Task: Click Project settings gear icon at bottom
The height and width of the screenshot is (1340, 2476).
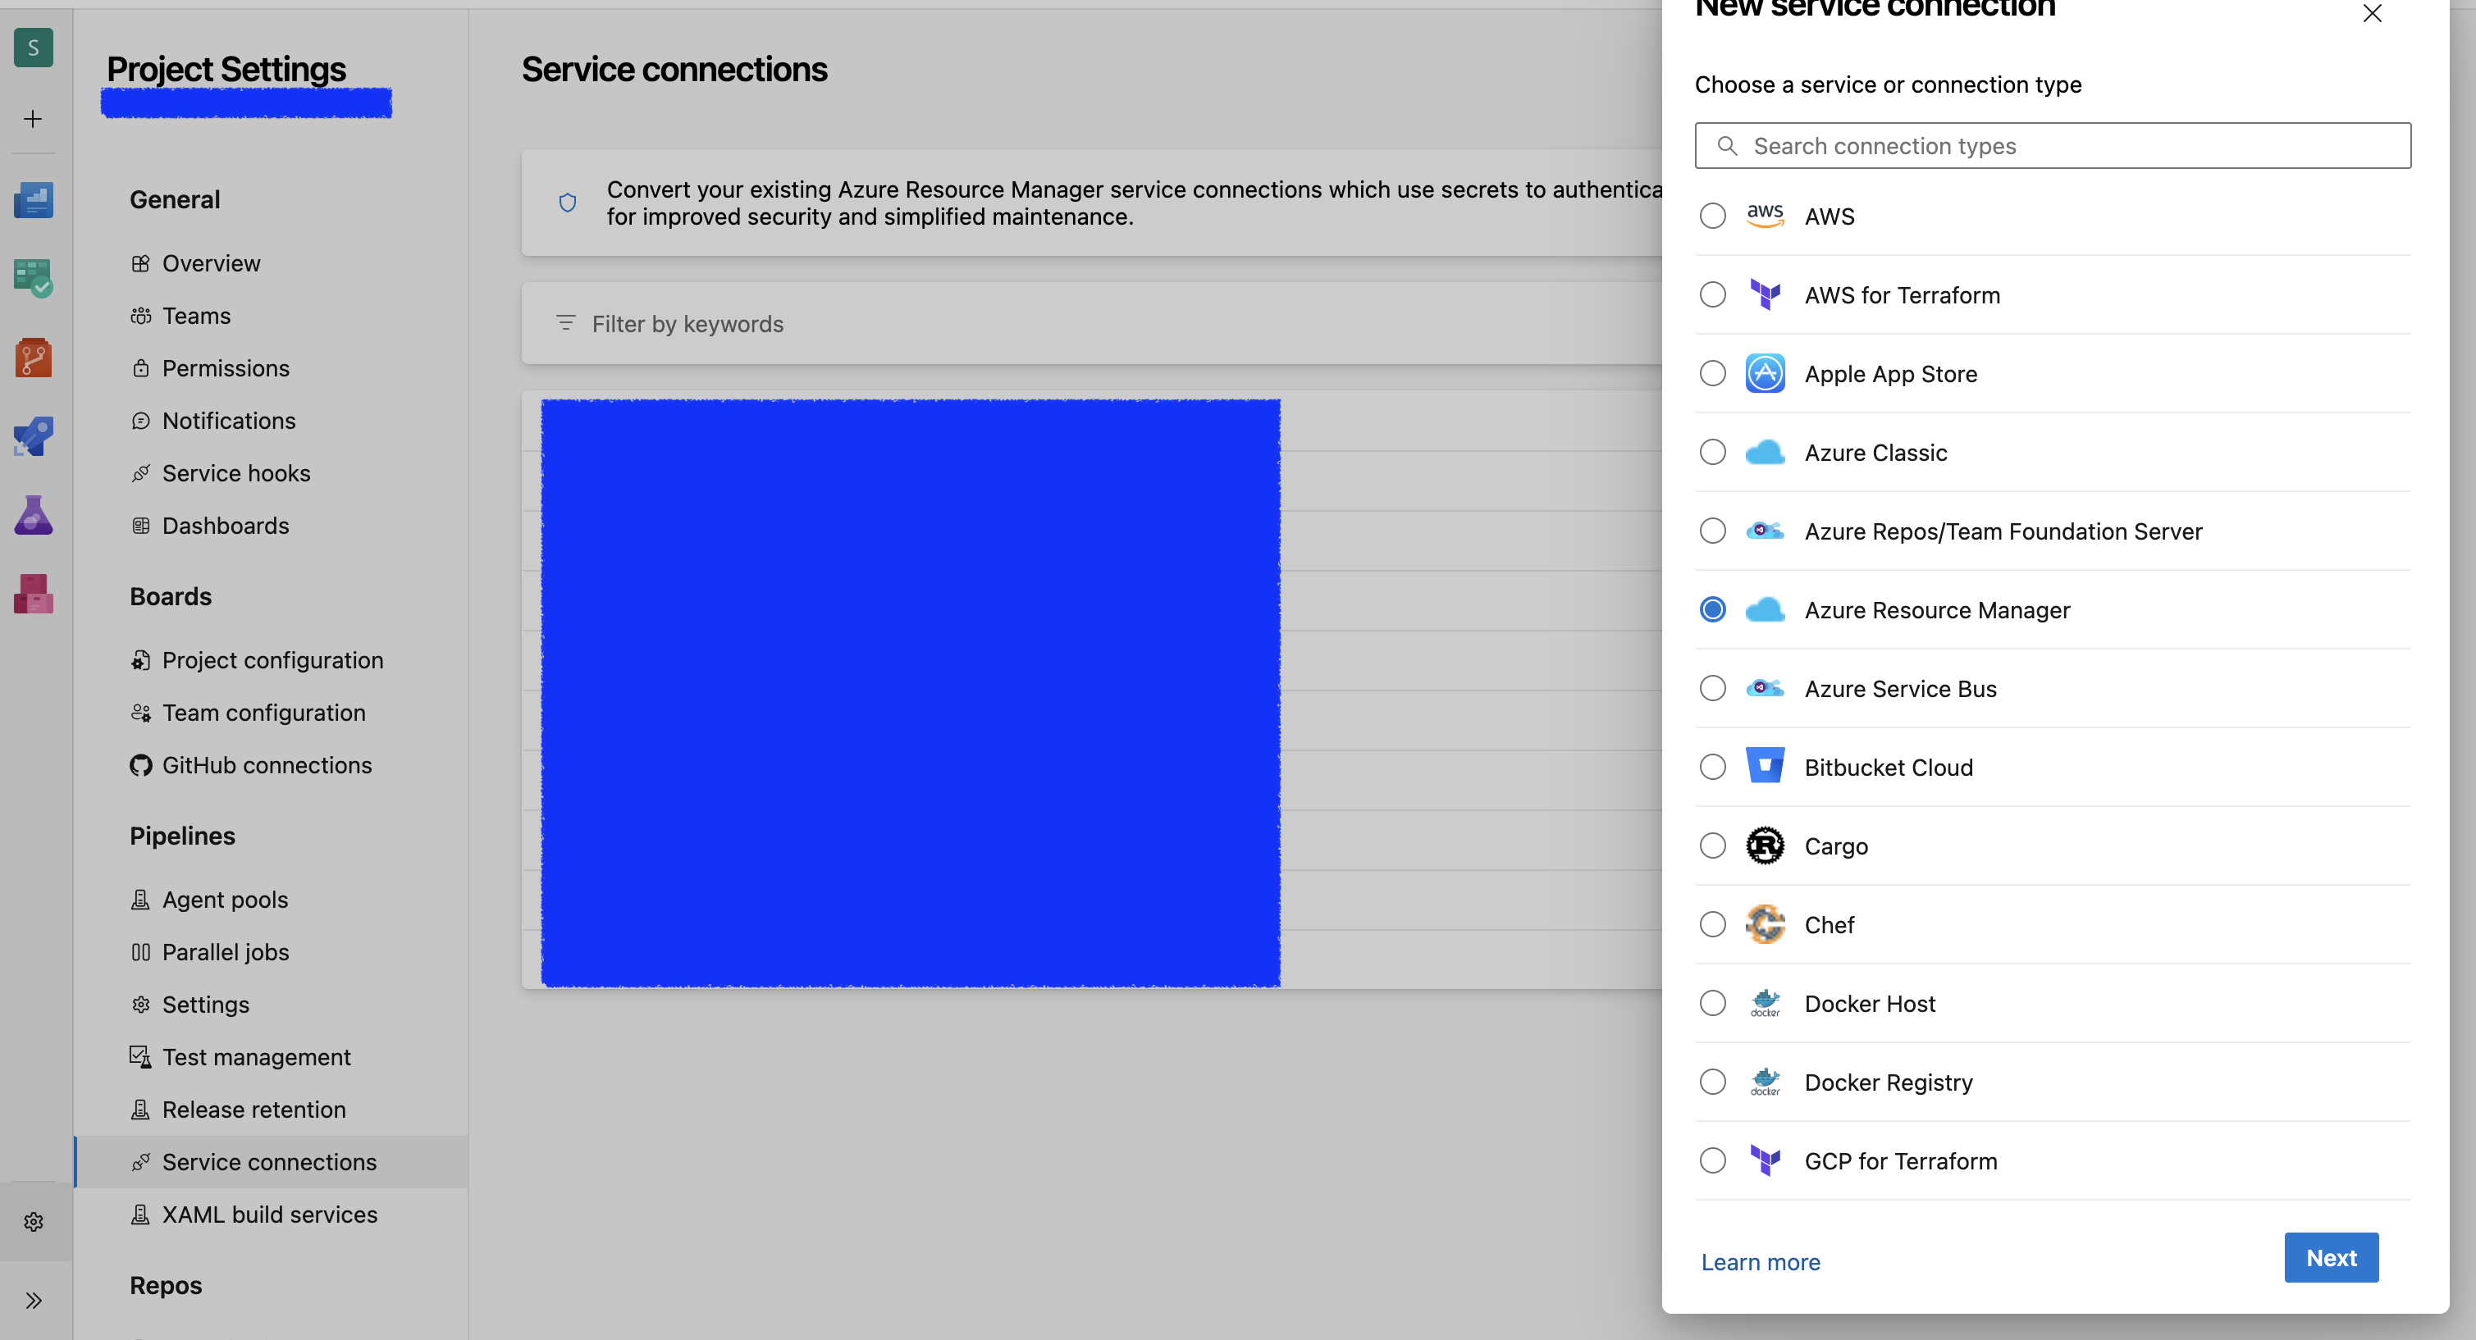Action: pyautogui.click(x=34, y=1222)
